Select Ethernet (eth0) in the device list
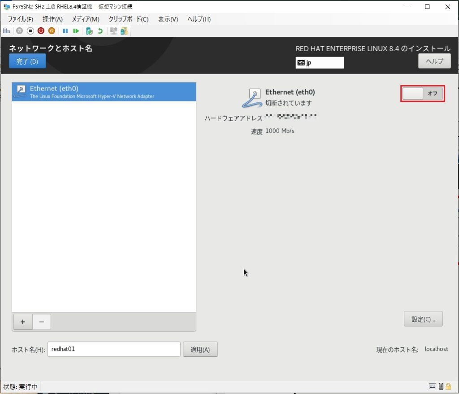The width and height of the screenshot is (459, 394). click(104, 92)
